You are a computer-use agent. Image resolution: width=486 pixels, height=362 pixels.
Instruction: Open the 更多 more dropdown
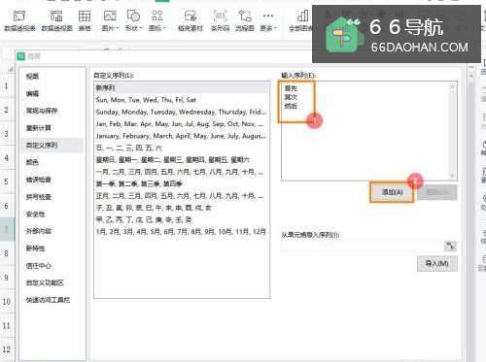(x=268, y=28)
